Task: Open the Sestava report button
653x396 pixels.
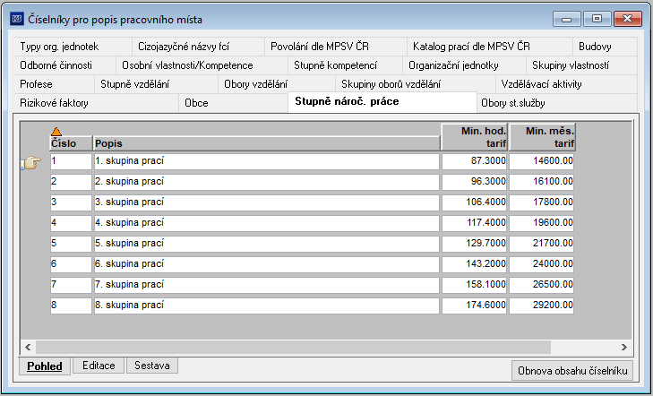Action: tap(152, 366)
